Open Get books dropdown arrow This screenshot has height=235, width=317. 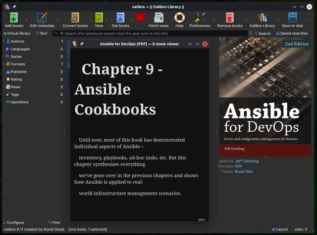tap(133, 20)
